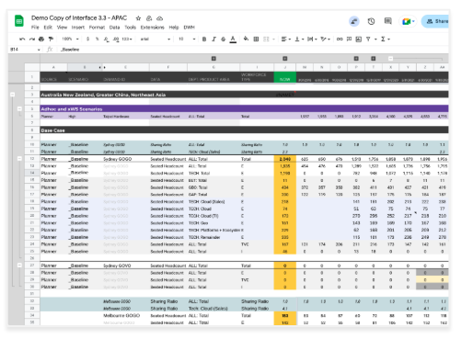Open the comments panel icon

coord(388,21)
